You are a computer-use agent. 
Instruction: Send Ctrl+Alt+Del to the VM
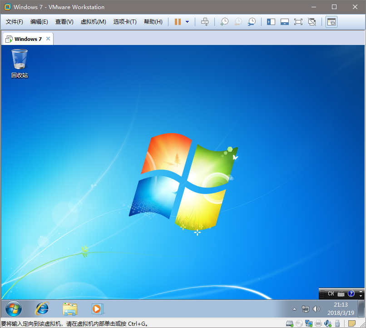click(205, 22)
